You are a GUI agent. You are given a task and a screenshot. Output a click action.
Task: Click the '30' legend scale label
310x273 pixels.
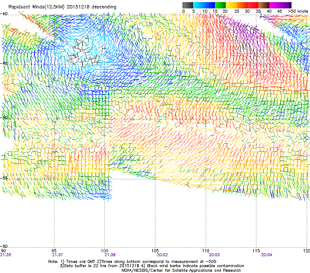point(247,11)
